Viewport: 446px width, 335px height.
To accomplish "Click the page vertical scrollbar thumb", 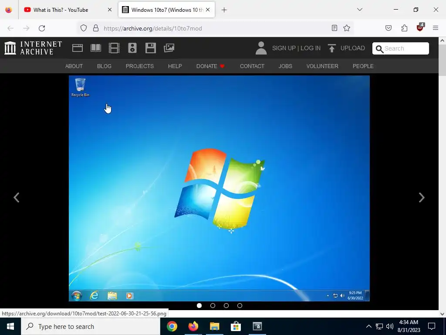I will pos(442,61).
